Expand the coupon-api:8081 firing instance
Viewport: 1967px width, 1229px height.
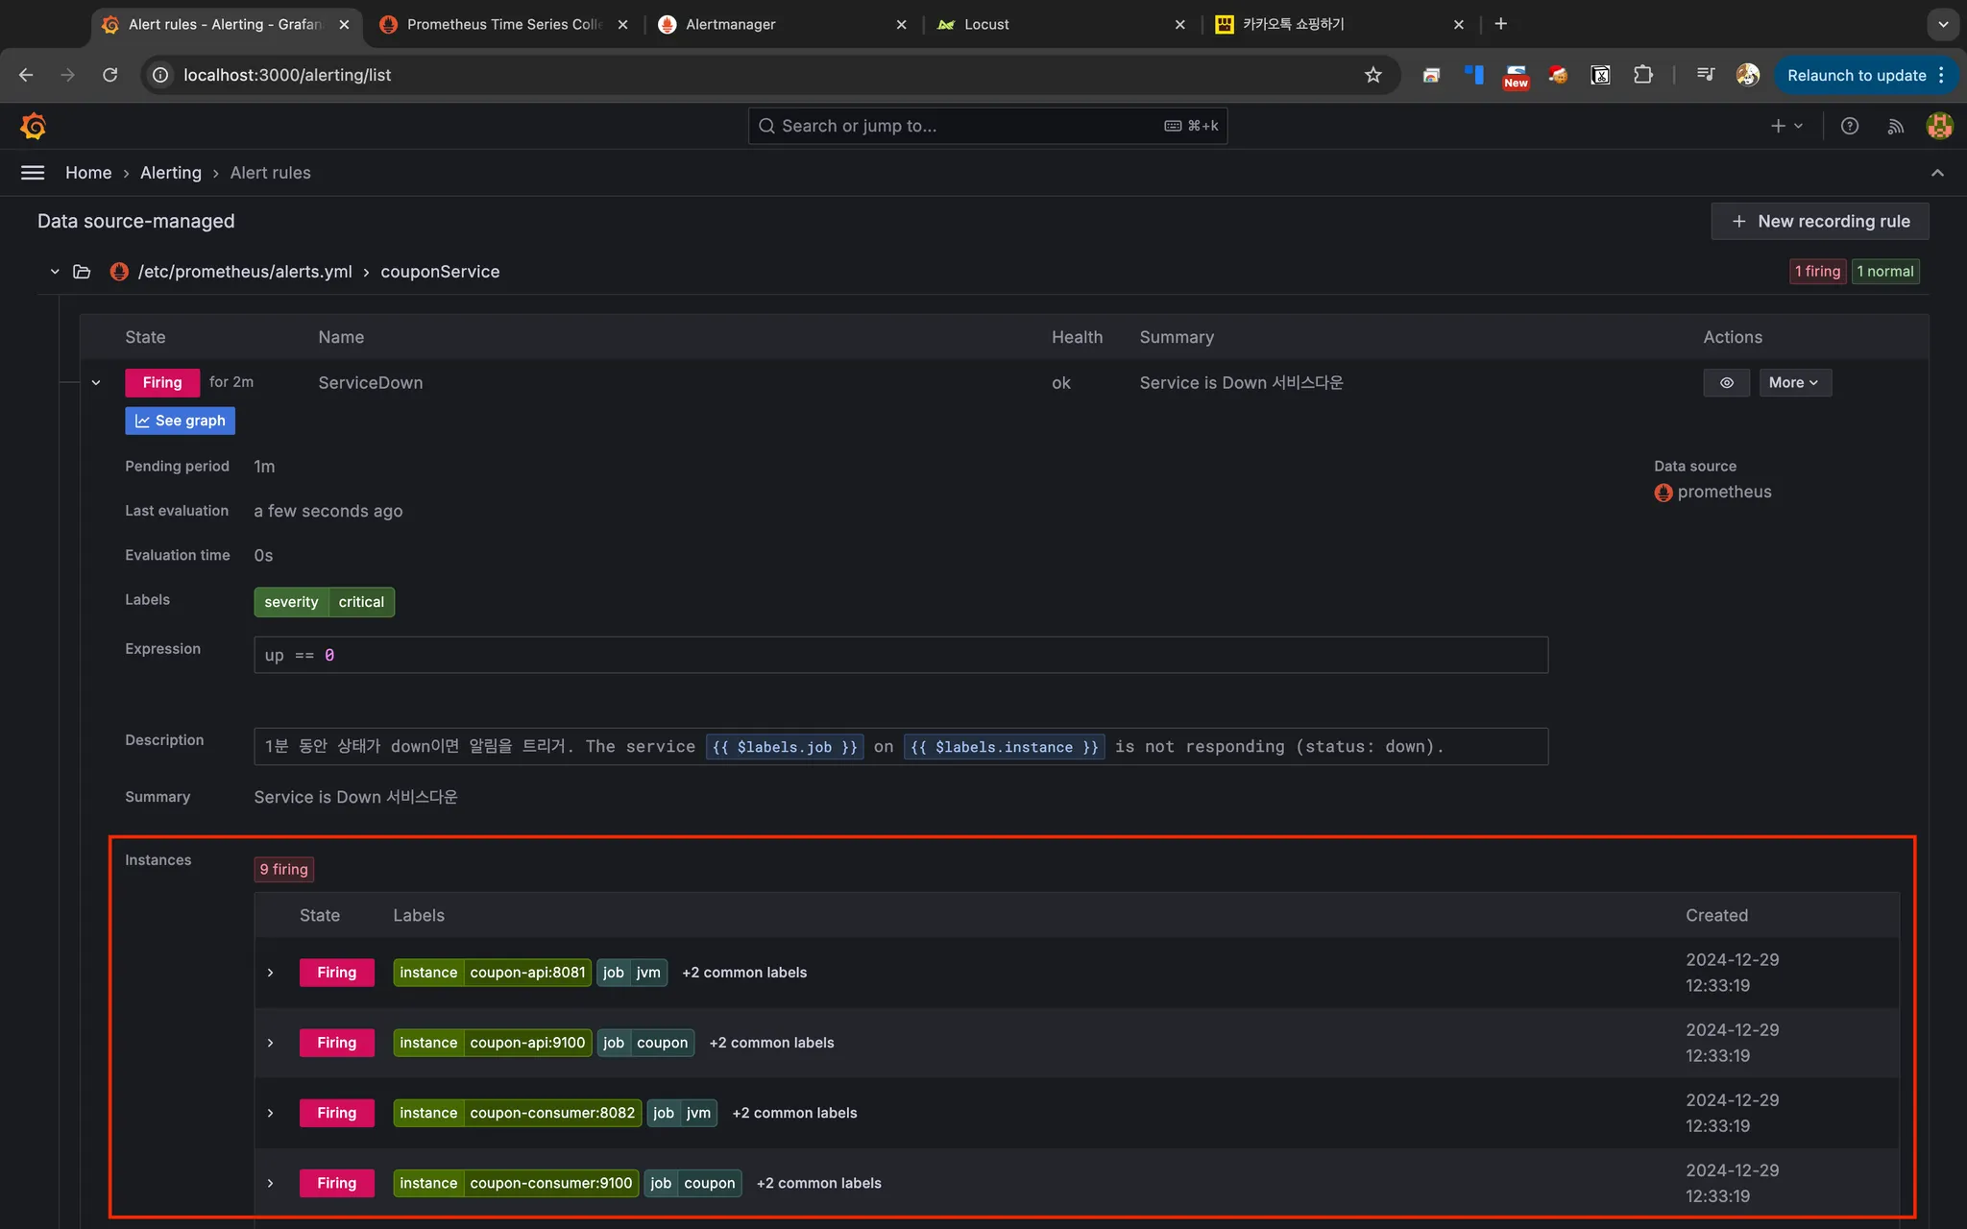click(271, 973)
